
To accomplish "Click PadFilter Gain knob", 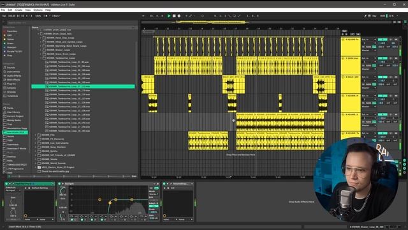I will click(x=13, y=202).
